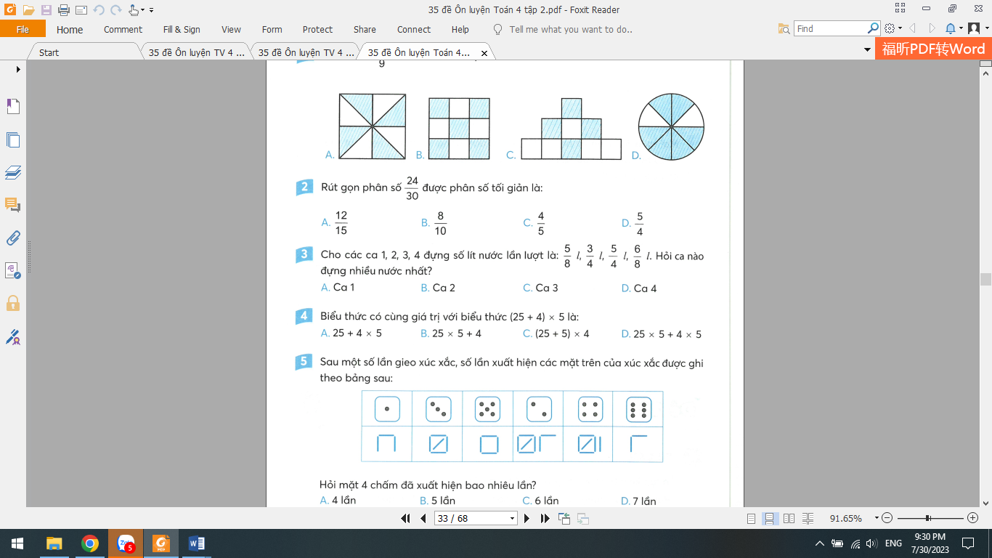Click the PDF to Word banner

tap(933, 49)
